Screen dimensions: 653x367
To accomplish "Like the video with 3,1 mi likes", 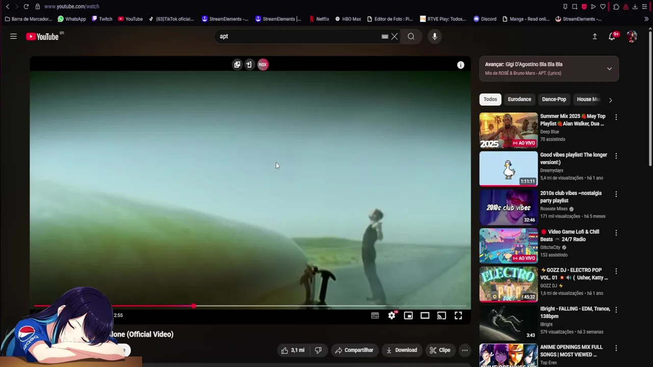I will click(292, 350).
